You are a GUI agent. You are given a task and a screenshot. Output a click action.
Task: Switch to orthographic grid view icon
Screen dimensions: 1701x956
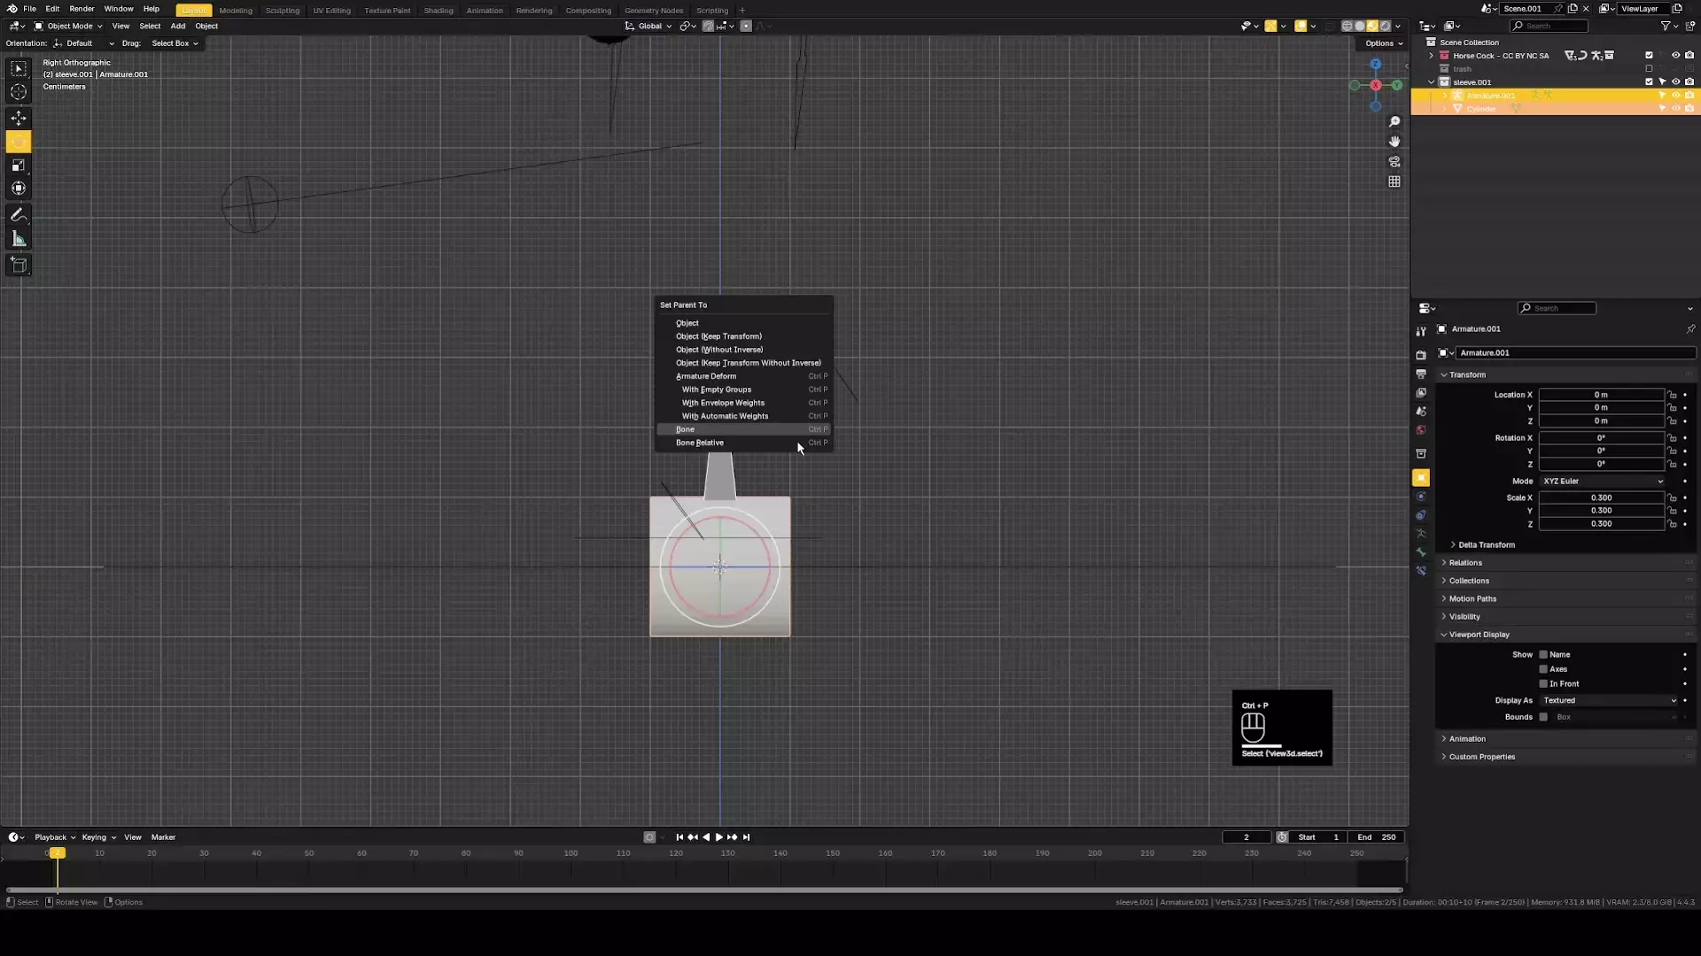coord(1394,181)
